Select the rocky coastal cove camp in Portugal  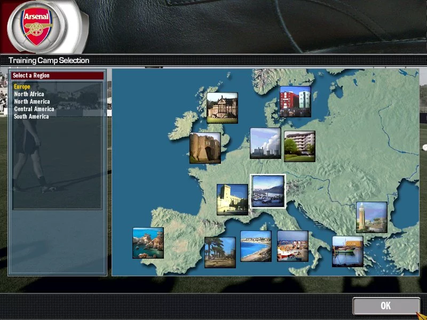click(148, 243)
